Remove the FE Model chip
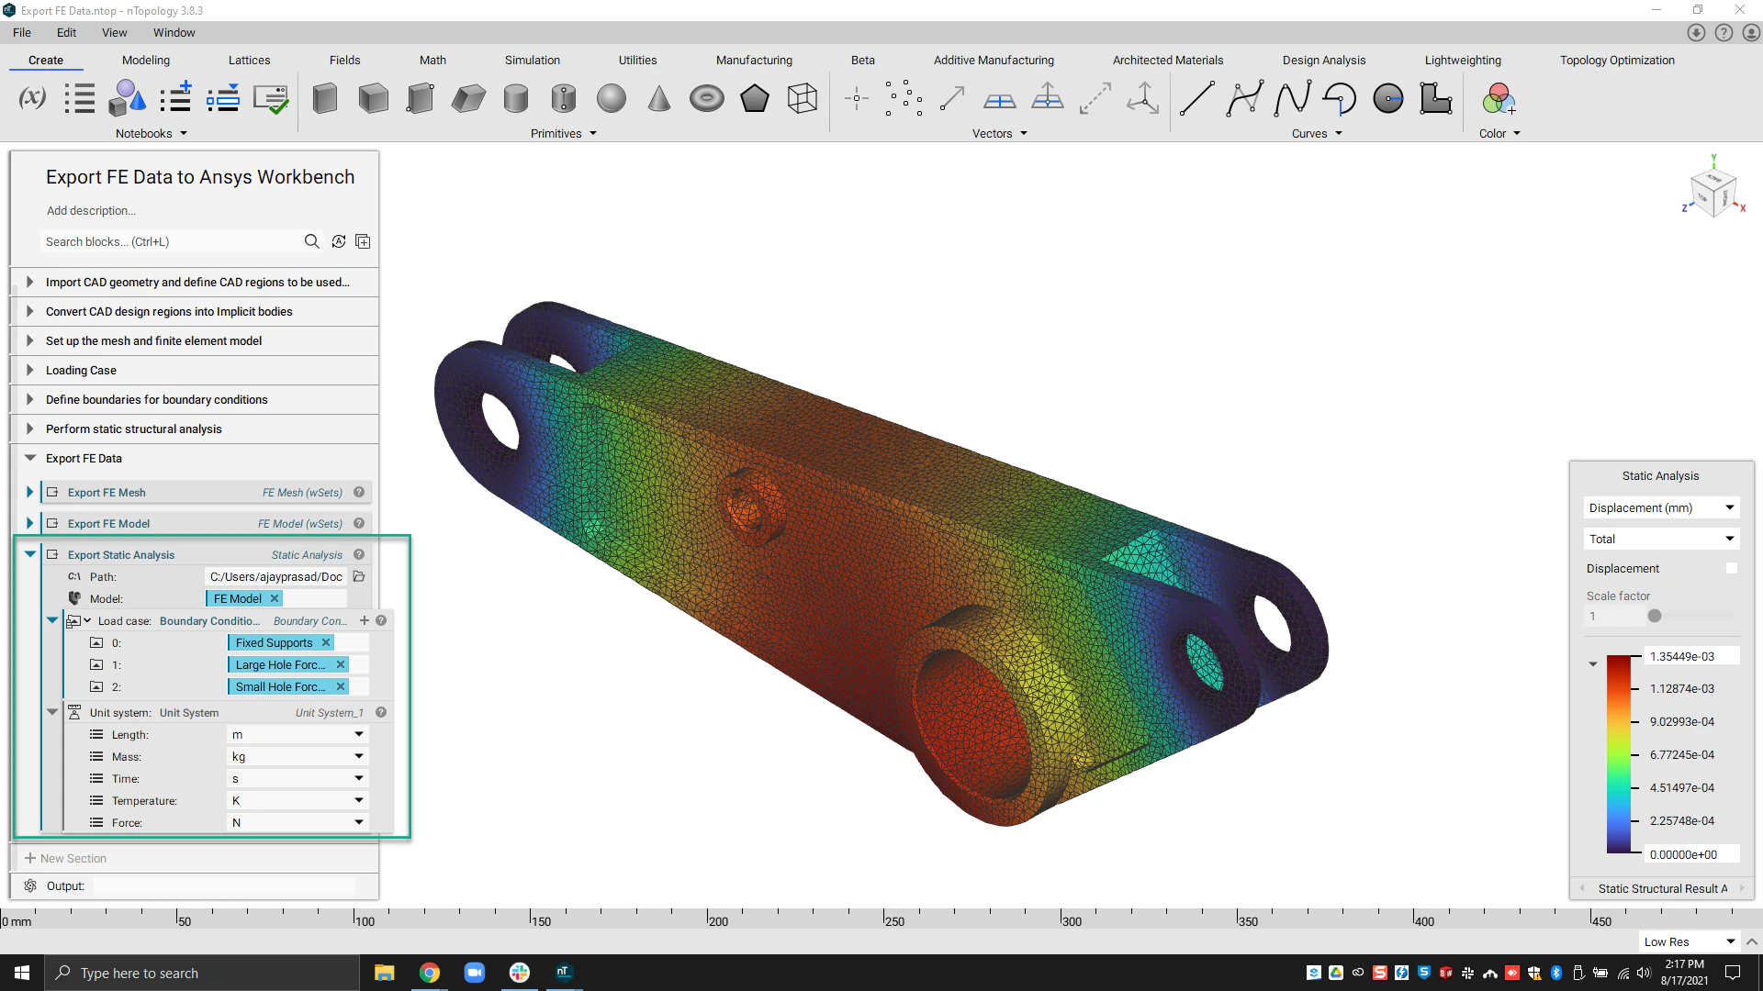The width and height of the screenshot is (1763, 991). pos(275,598)
